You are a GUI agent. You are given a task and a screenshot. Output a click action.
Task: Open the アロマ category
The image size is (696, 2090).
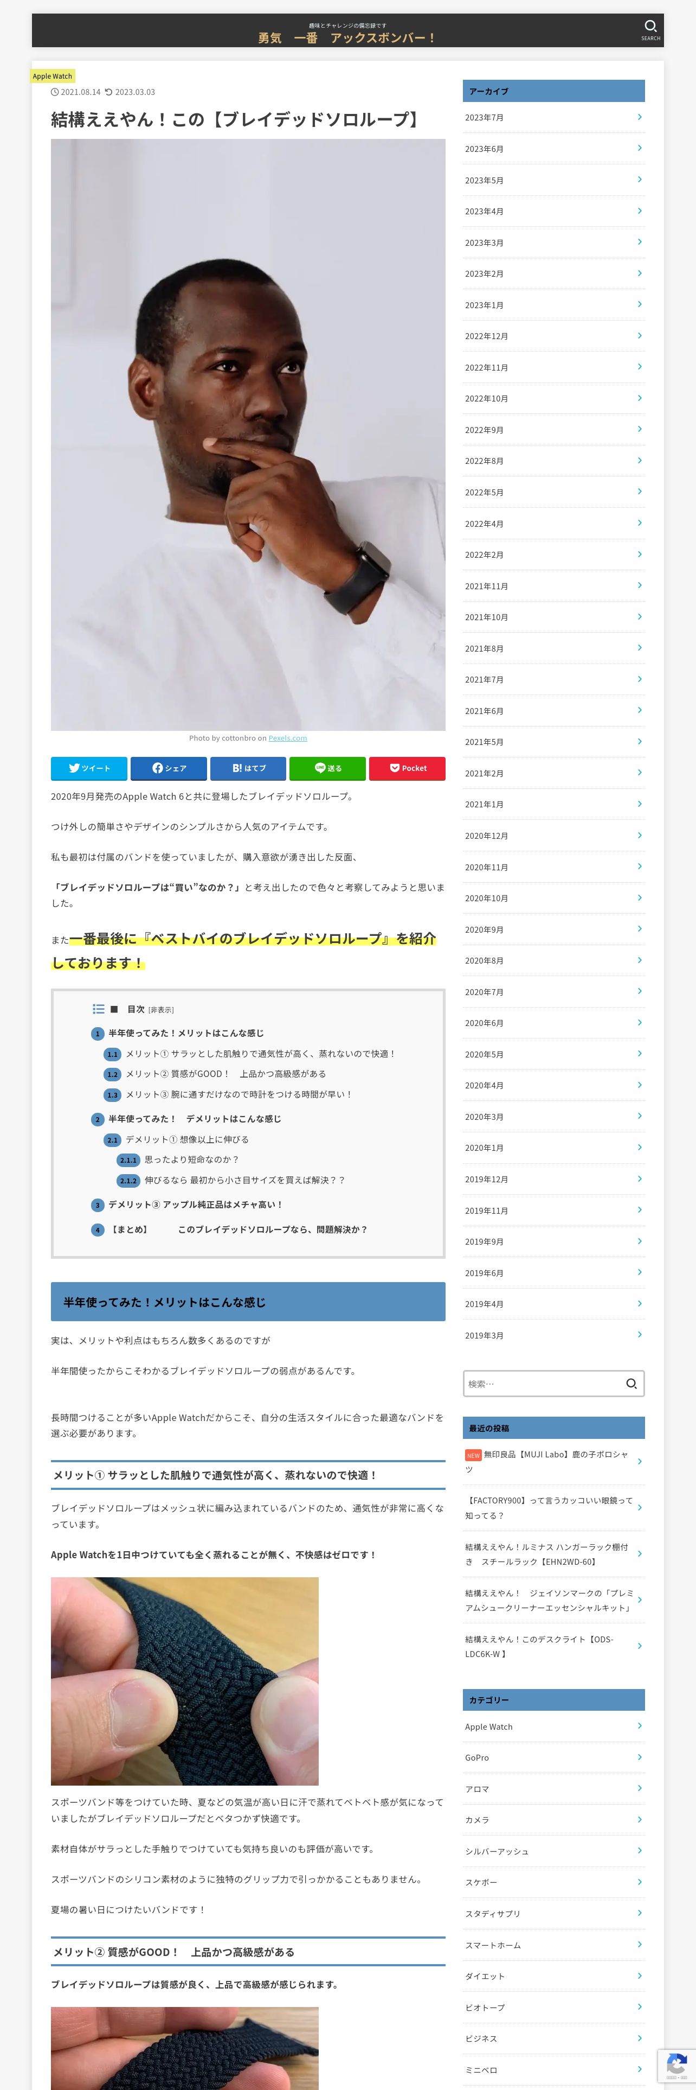click(553, 1789)
